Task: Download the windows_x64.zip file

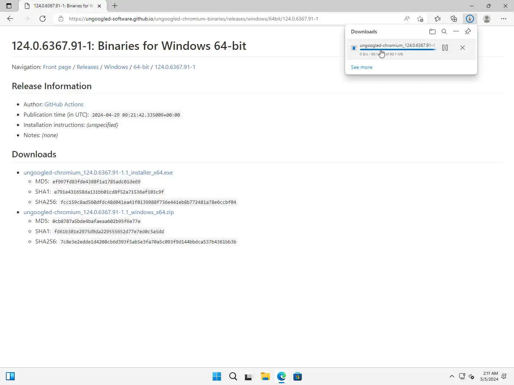Action: tap(99, 212)
